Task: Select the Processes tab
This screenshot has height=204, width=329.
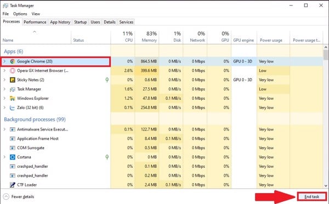Action: coord(12,21)
